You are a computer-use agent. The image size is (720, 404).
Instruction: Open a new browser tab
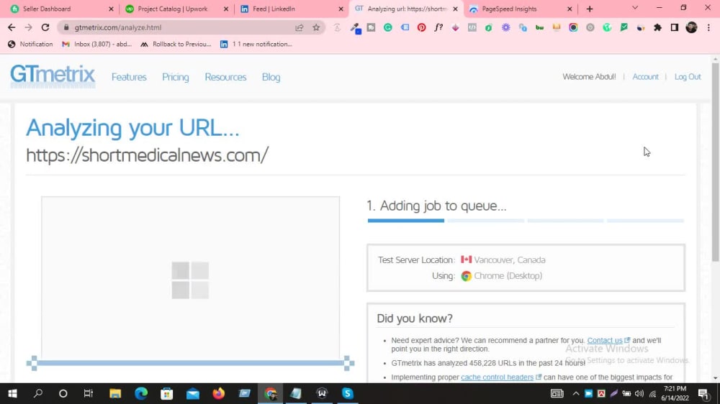(590, 9)
